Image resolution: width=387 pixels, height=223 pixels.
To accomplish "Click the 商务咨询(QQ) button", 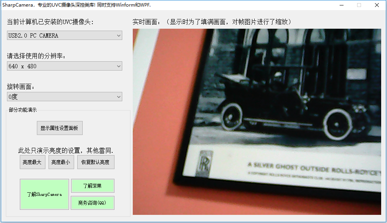I will click(x=92, y=203).
